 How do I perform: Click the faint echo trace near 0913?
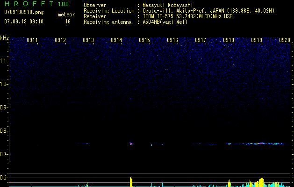click(x=83, y=144)
